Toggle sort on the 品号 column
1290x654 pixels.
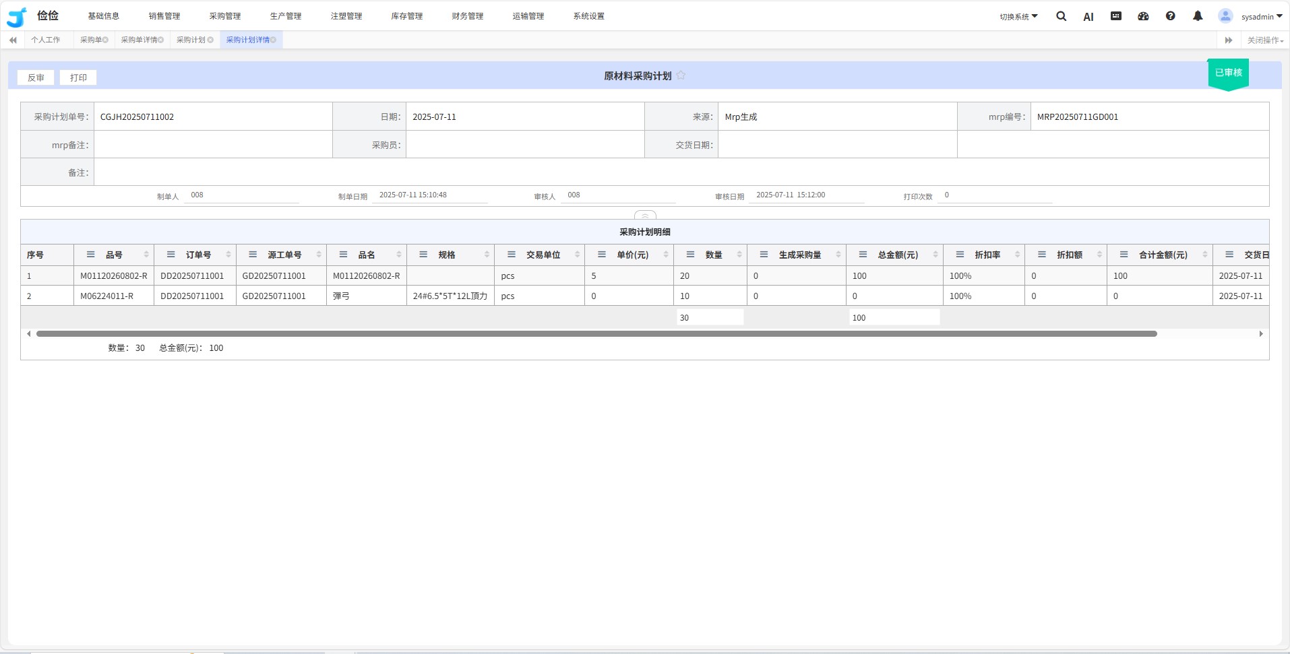[146, 255]
